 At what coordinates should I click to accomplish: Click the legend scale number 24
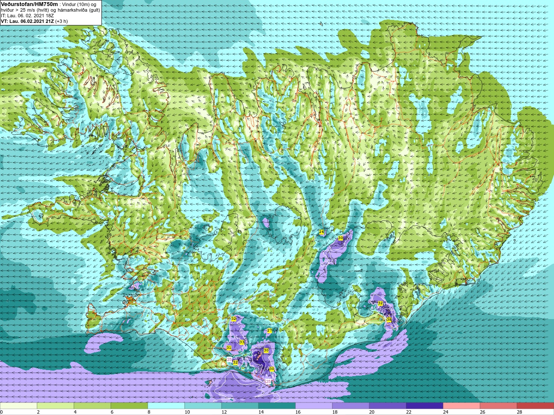[x=446, y=412]
